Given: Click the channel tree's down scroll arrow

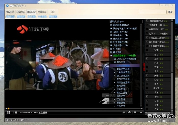Looking at the screenshot, I should [141, 105].
